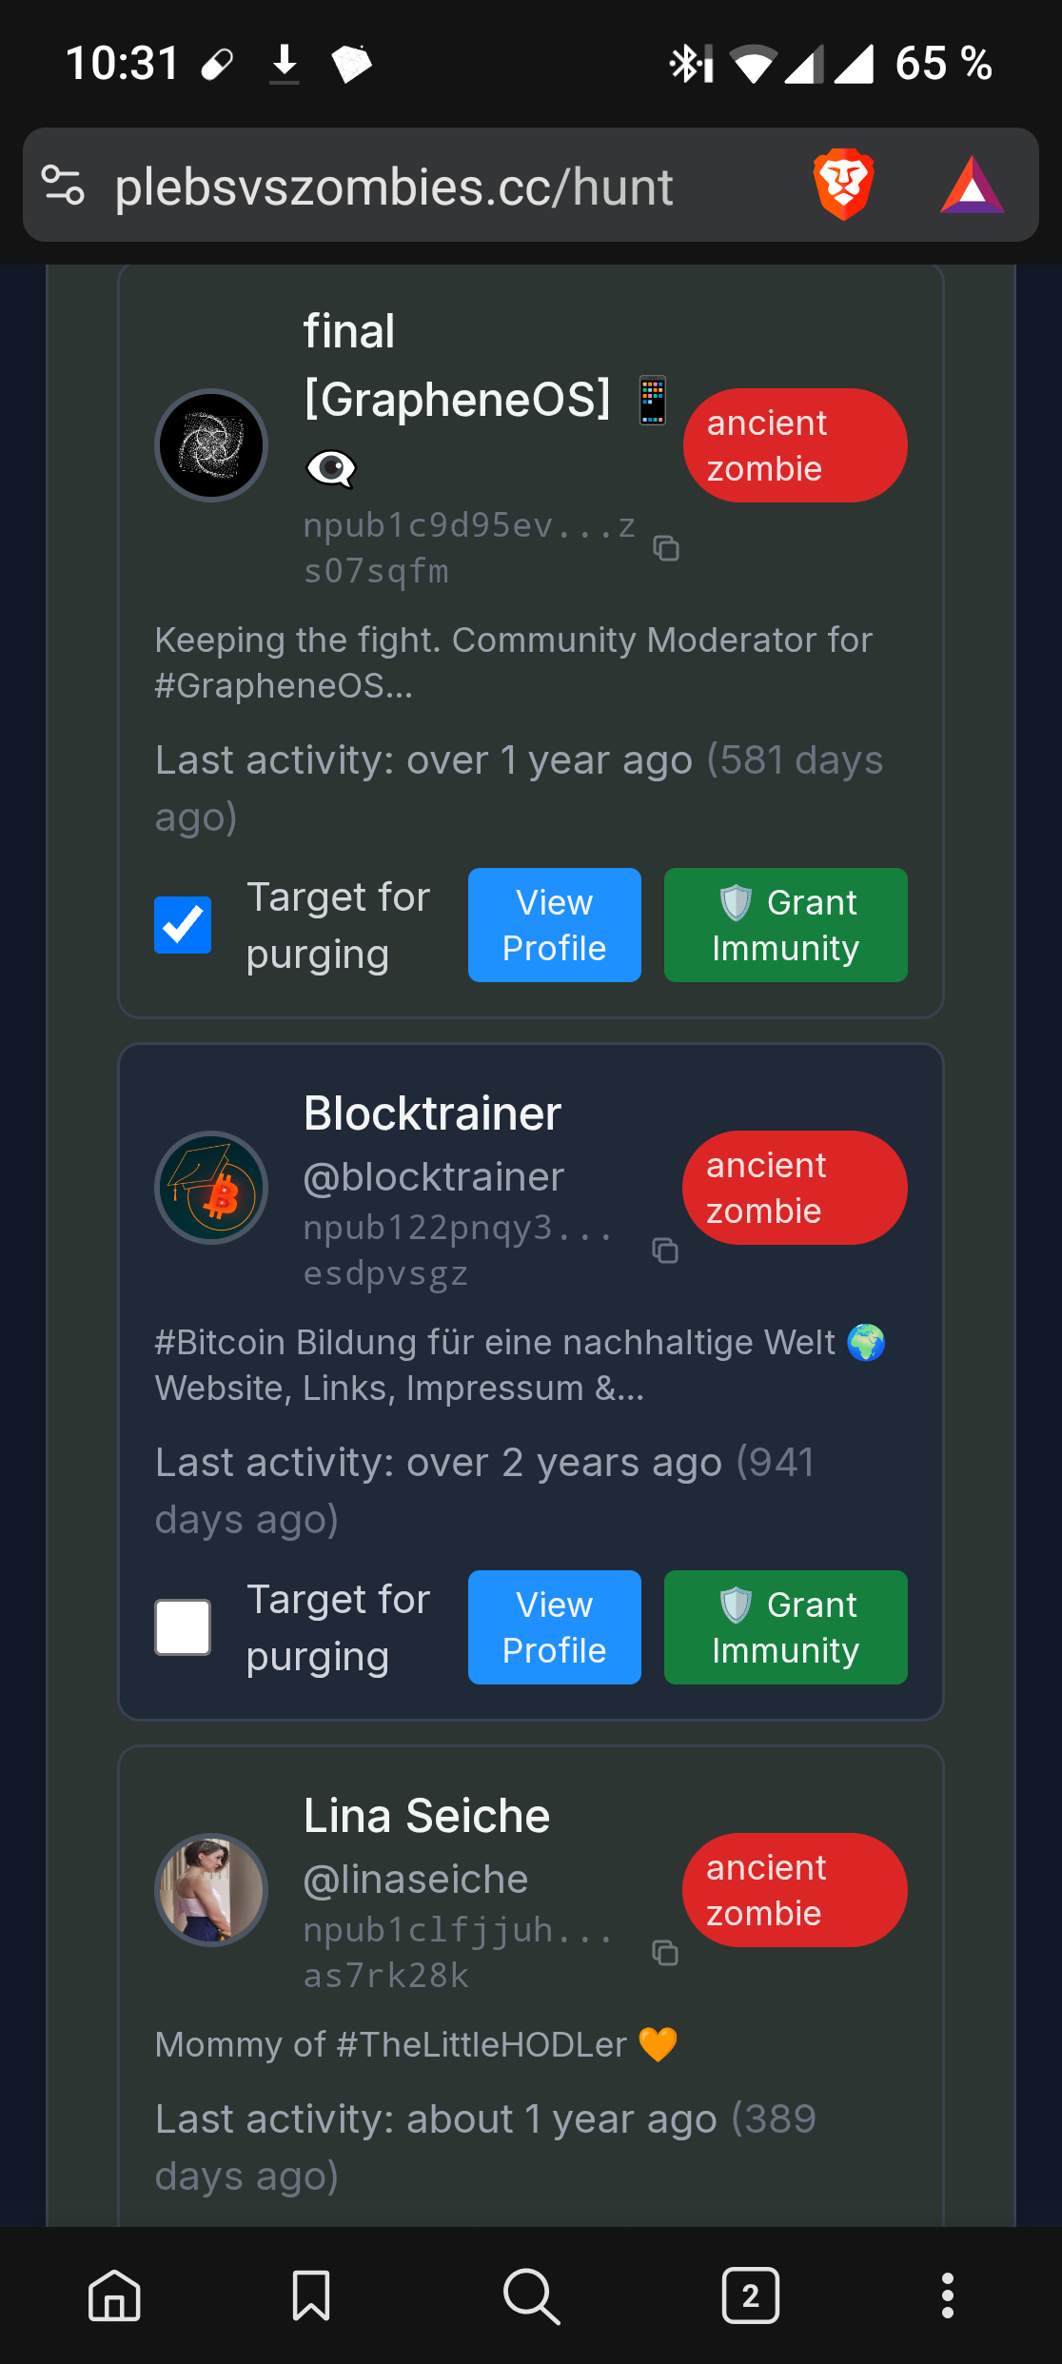The width and height of the screenshot is (1062, 2364).
Task: Tap Blocktrainer's avatar thumbnail
Action: [x=211, y=1188]
